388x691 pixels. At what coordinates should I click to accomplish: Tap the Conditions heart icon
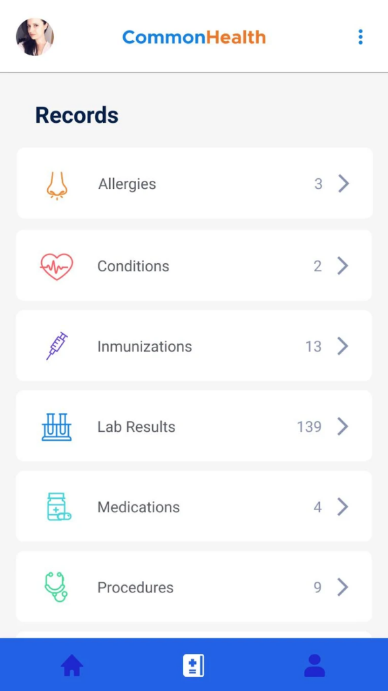[57, 265]
